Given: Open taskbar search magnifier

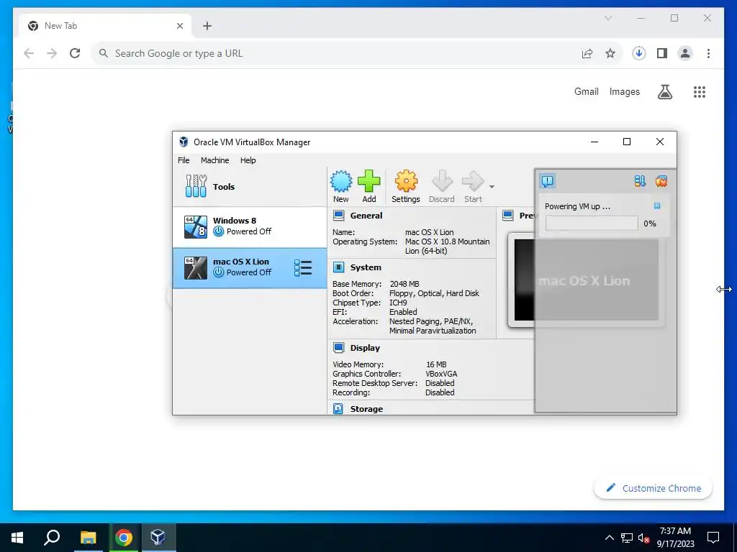Looking at the screenshot, I should 52,538.
